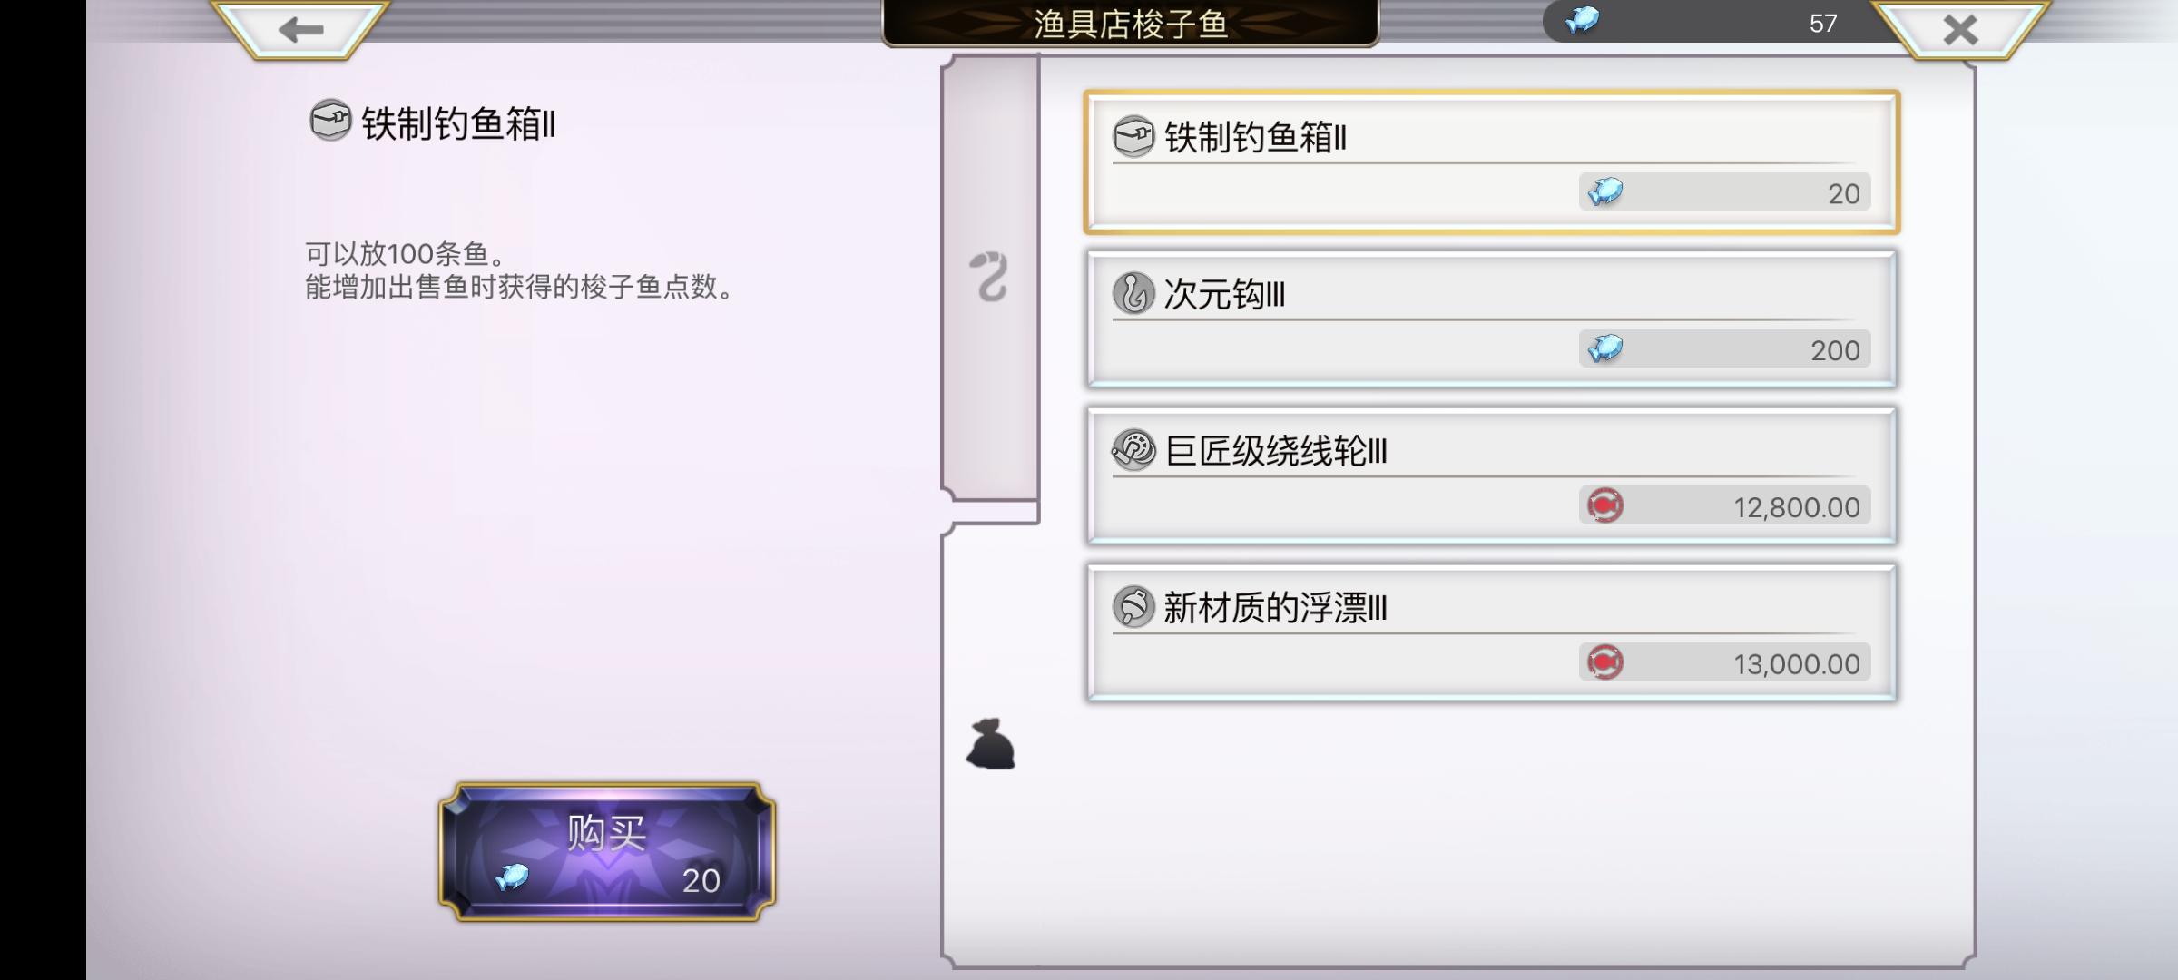Viewport: 2178px width, 980px height.
Task: Click the price 13,000.00 on float item
Action: pyautogui.click(x=1797, y=664)
